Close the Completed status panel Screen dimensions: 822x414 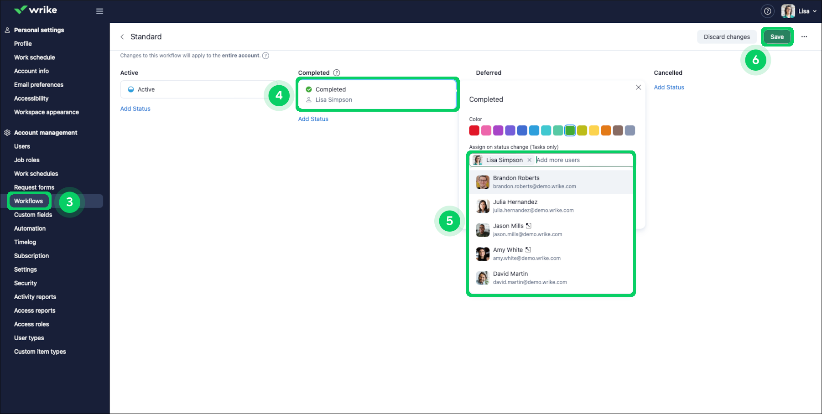click(638, 88)
